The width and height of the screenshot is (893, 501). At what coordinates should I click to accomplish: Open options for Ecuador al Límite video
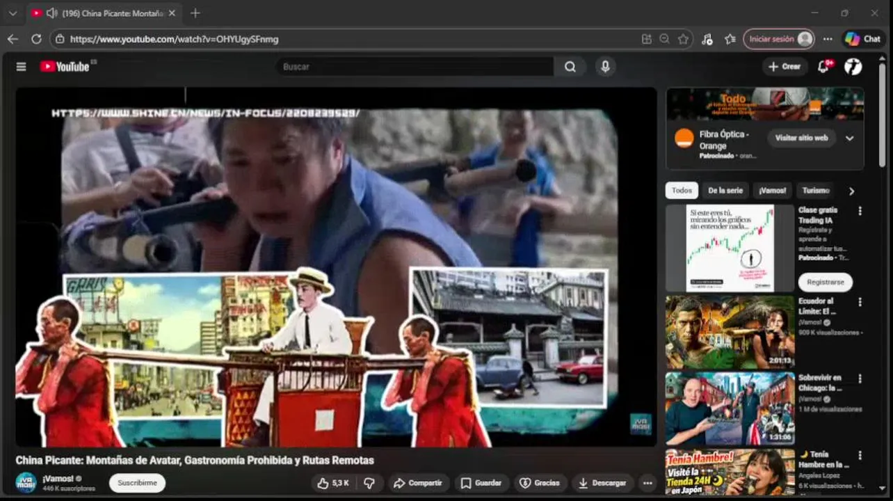tap(860, 302)
